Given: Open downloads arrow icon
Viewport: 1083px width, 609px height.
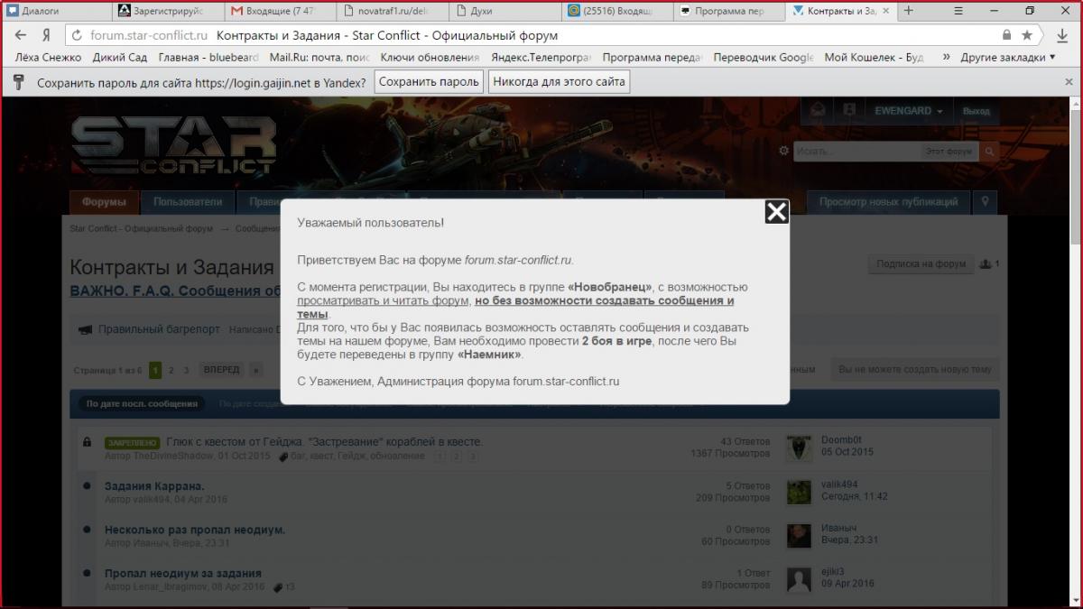Looking at the screenshot, I should click(x=1061, y=35).
